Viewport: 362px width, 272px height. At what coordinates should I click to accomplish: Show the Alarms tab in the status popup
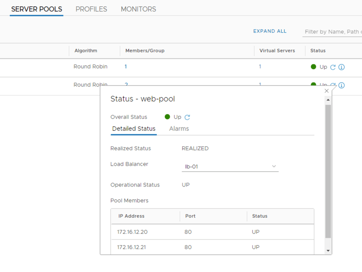click(x=179, y=129)
